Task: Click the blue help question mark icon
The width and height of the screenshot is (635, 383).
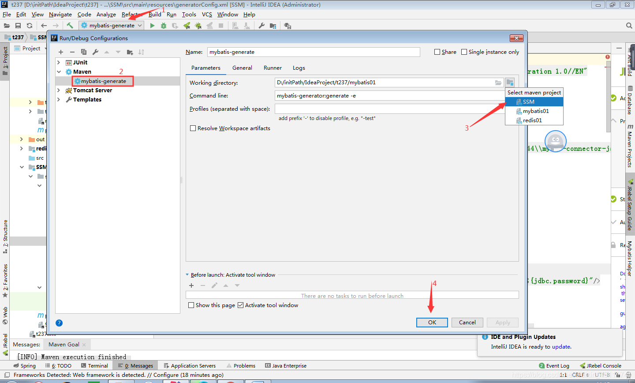Action: [59, 323]
